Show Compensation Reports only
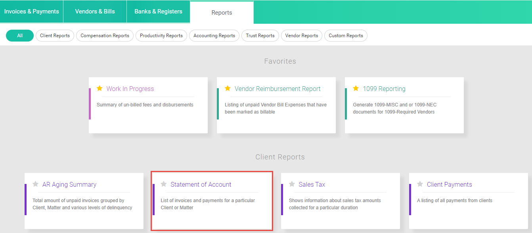532x233 pixels. click(105, 36)
